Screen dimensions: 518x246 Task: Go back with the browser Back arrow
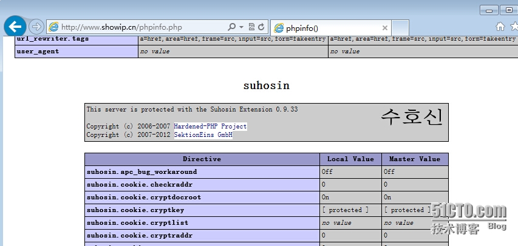pyautogui.click(x=15, y=27)
